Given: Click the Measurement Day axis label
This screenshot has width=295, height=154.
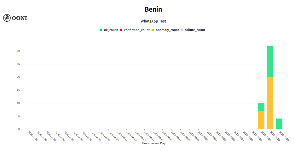Looking at the screenshot, I should tap(153, 143).
